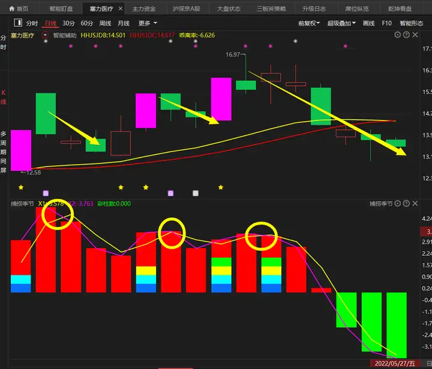This screenshot has height=369, width=432.
Task: Click grid layout icon in main chart header
Action: (x=415, y=35)
